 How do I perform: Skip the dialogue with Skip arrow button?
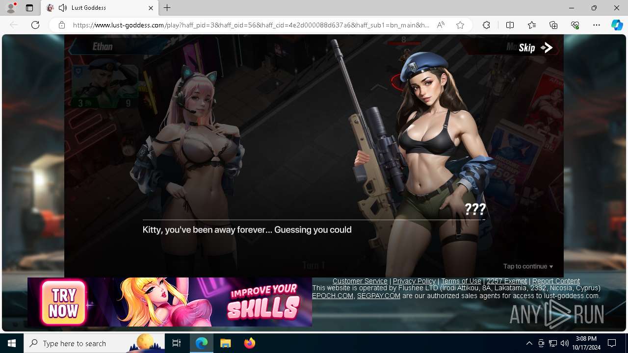coord(535,48)
